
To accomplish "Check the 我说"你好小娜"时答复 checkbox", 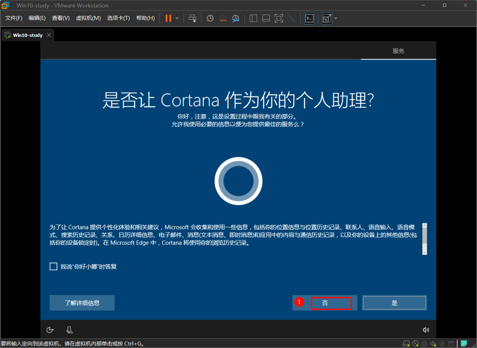I will (x=53, y=266).
